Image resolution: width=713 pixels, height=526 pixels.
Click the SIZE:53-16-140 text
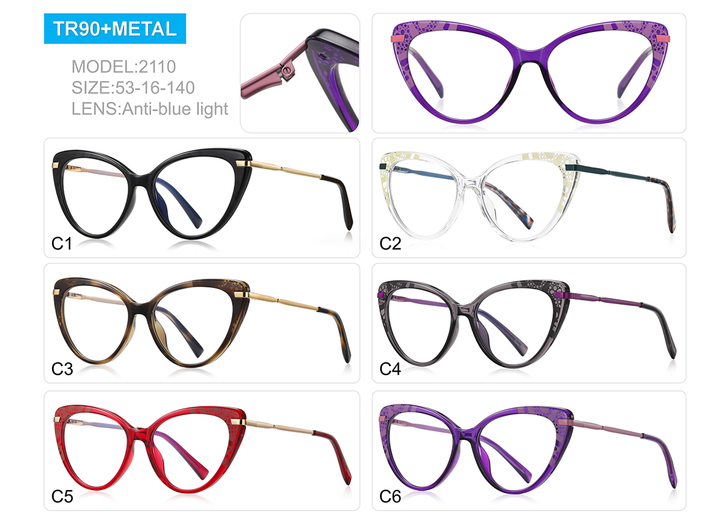coord(133,88)
